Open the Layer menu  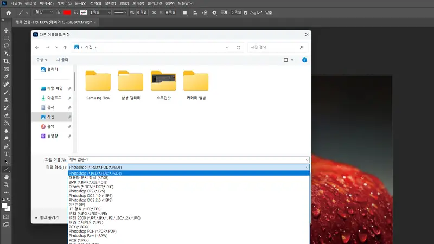tap(64, 4)
